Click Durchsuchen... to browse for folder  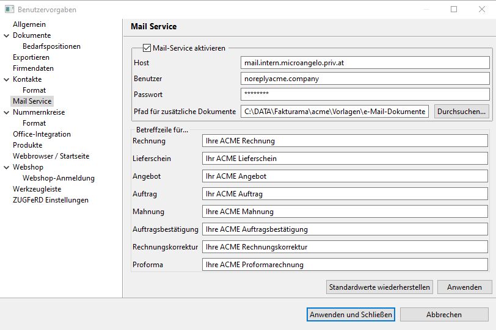pyautogui.click(x=462, y=112)
